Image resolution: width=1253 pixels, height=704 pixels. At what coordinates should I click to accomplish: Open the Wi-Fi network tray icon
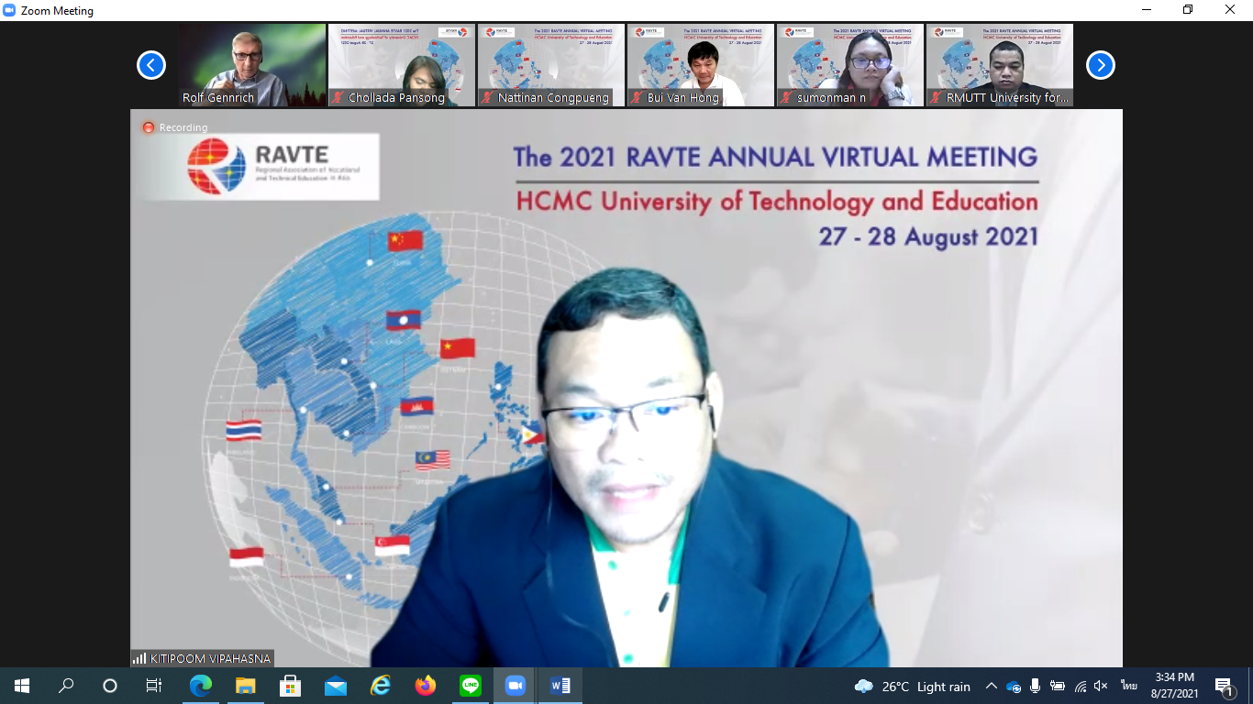tap(1081, 686)
